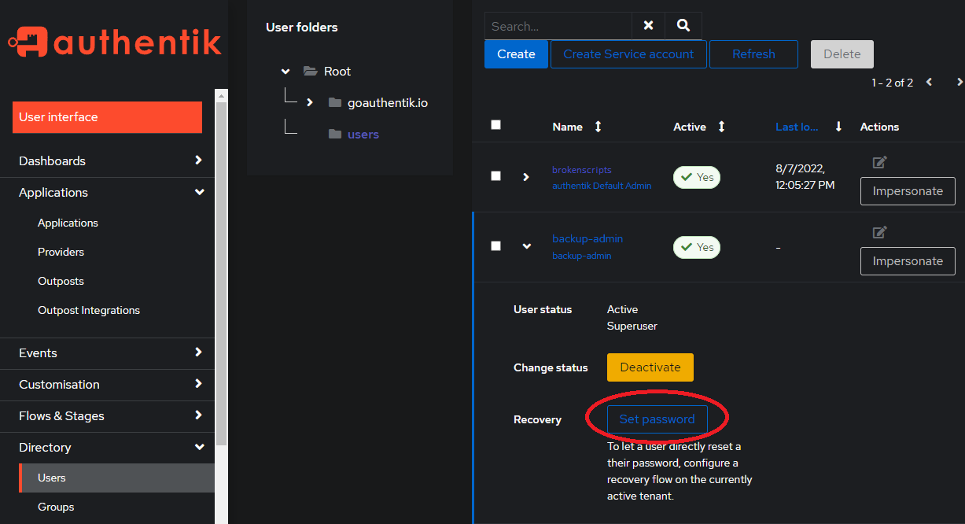Check the backup-admin row checkbox
The width and height of the screenshot is (965, 524).
[x=495, y=245]
